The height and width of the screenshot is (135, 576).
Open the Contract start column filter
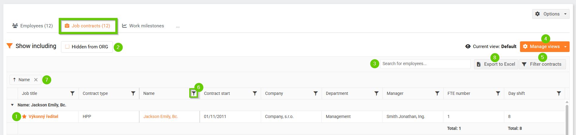pyautogui.click(x=255, y=93)
